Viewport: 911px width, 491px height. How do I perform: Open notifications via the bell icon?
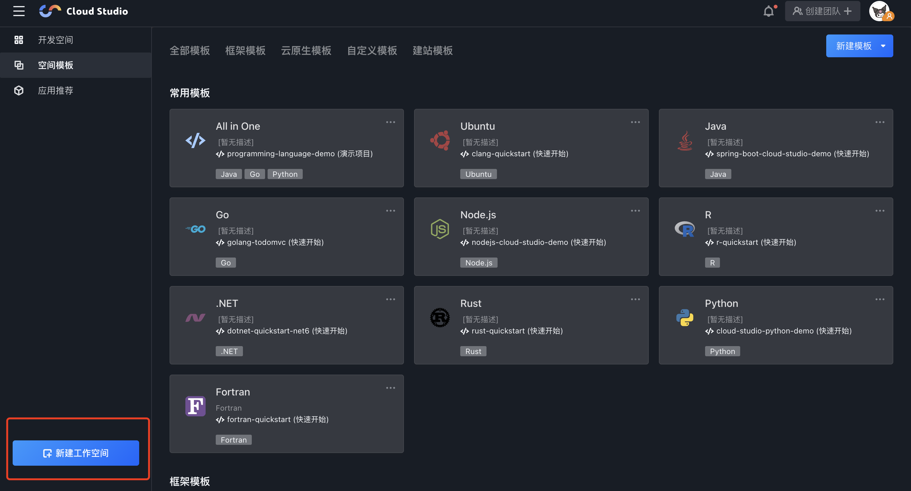(769, 11)
